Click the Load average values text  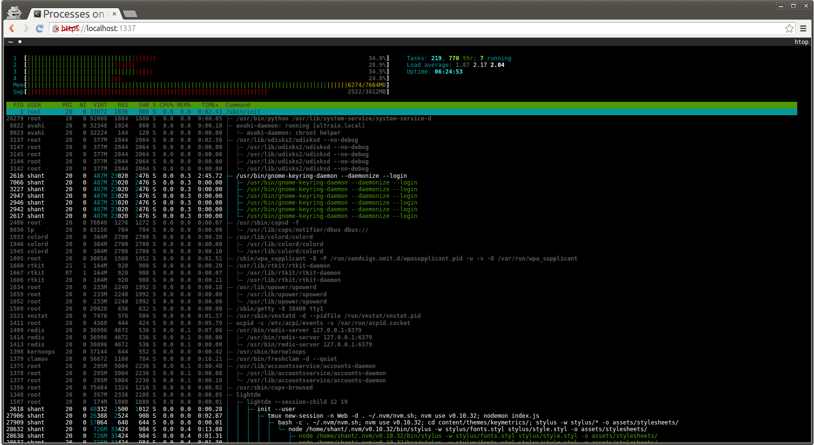click(480, 65)
